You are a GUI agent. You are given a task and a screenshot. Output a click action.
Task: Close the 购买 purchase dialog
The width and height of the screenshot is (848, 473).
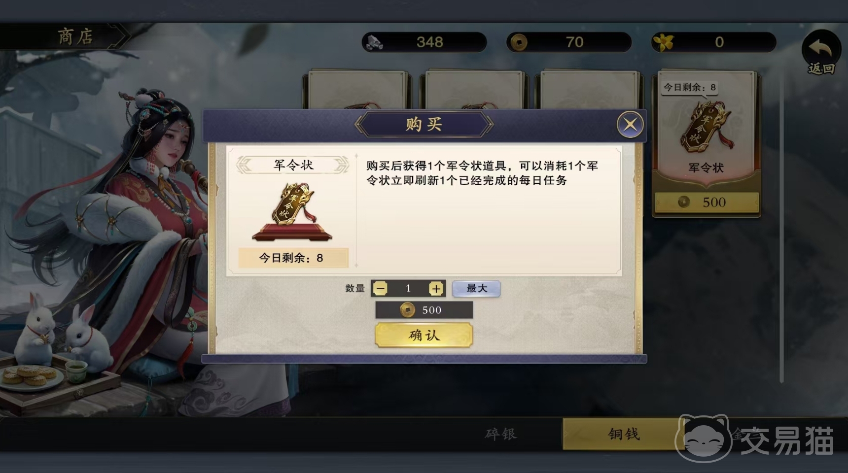pyautogui.click(x=630, y=124)
